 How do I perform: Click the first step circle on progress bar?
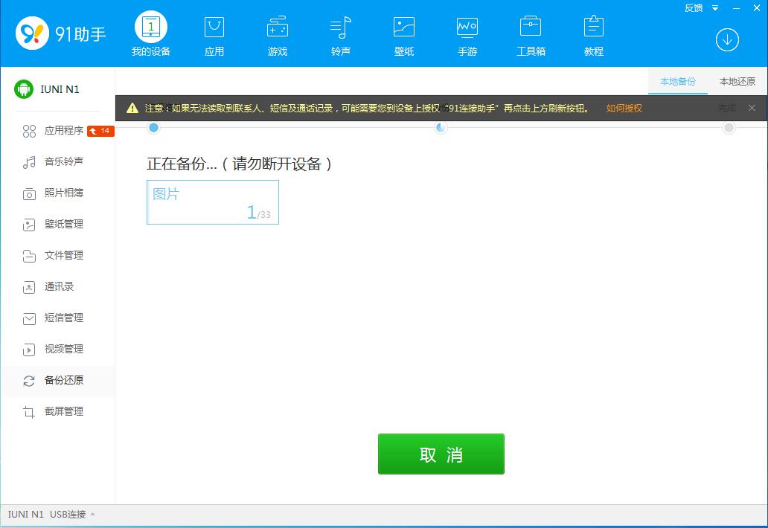tap(153, 128)
